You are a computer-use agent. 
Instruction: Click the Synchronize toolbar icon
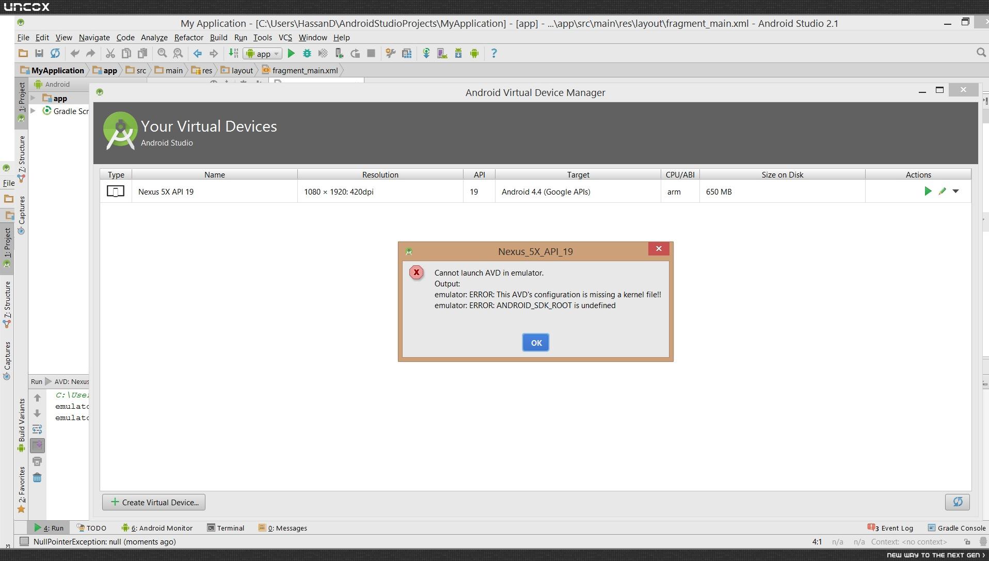tap(55, 53)
